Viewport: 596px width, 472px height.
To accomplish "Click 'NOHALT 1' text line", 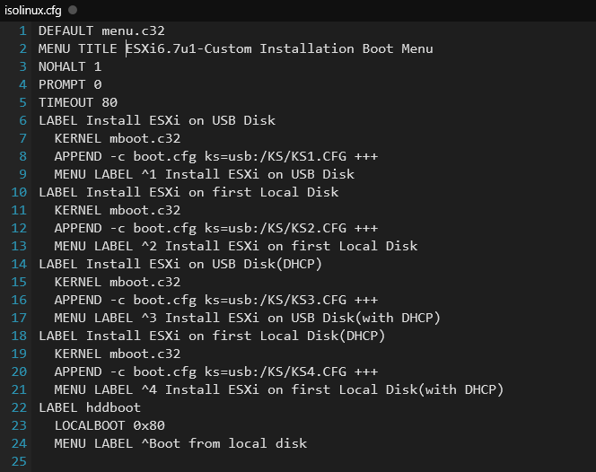I will point(70,67).
